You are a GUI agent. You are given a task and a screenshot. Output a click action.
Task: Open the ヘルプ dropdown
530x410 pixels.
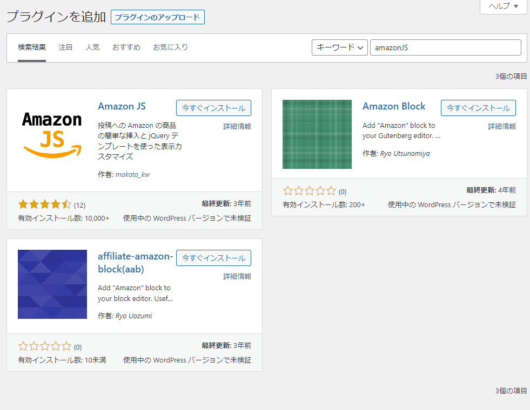(x=504, y=6)
